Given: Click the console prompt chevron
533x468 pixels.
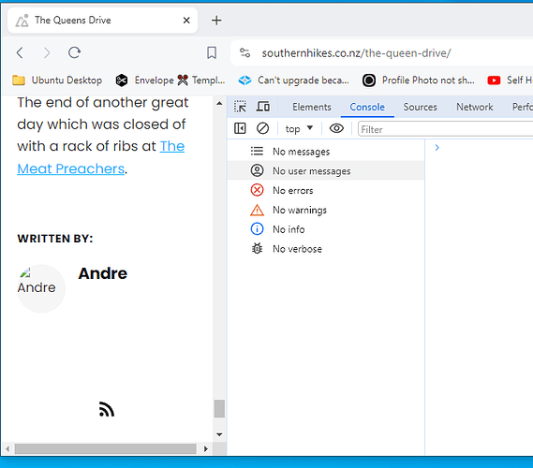Looking at the screenshot, I should tap(437, 147).
